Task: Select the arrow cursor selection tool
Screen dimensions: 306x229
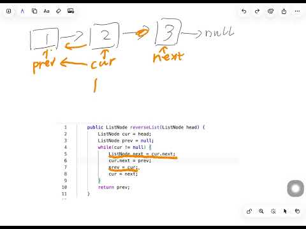Action: point(285,211)
